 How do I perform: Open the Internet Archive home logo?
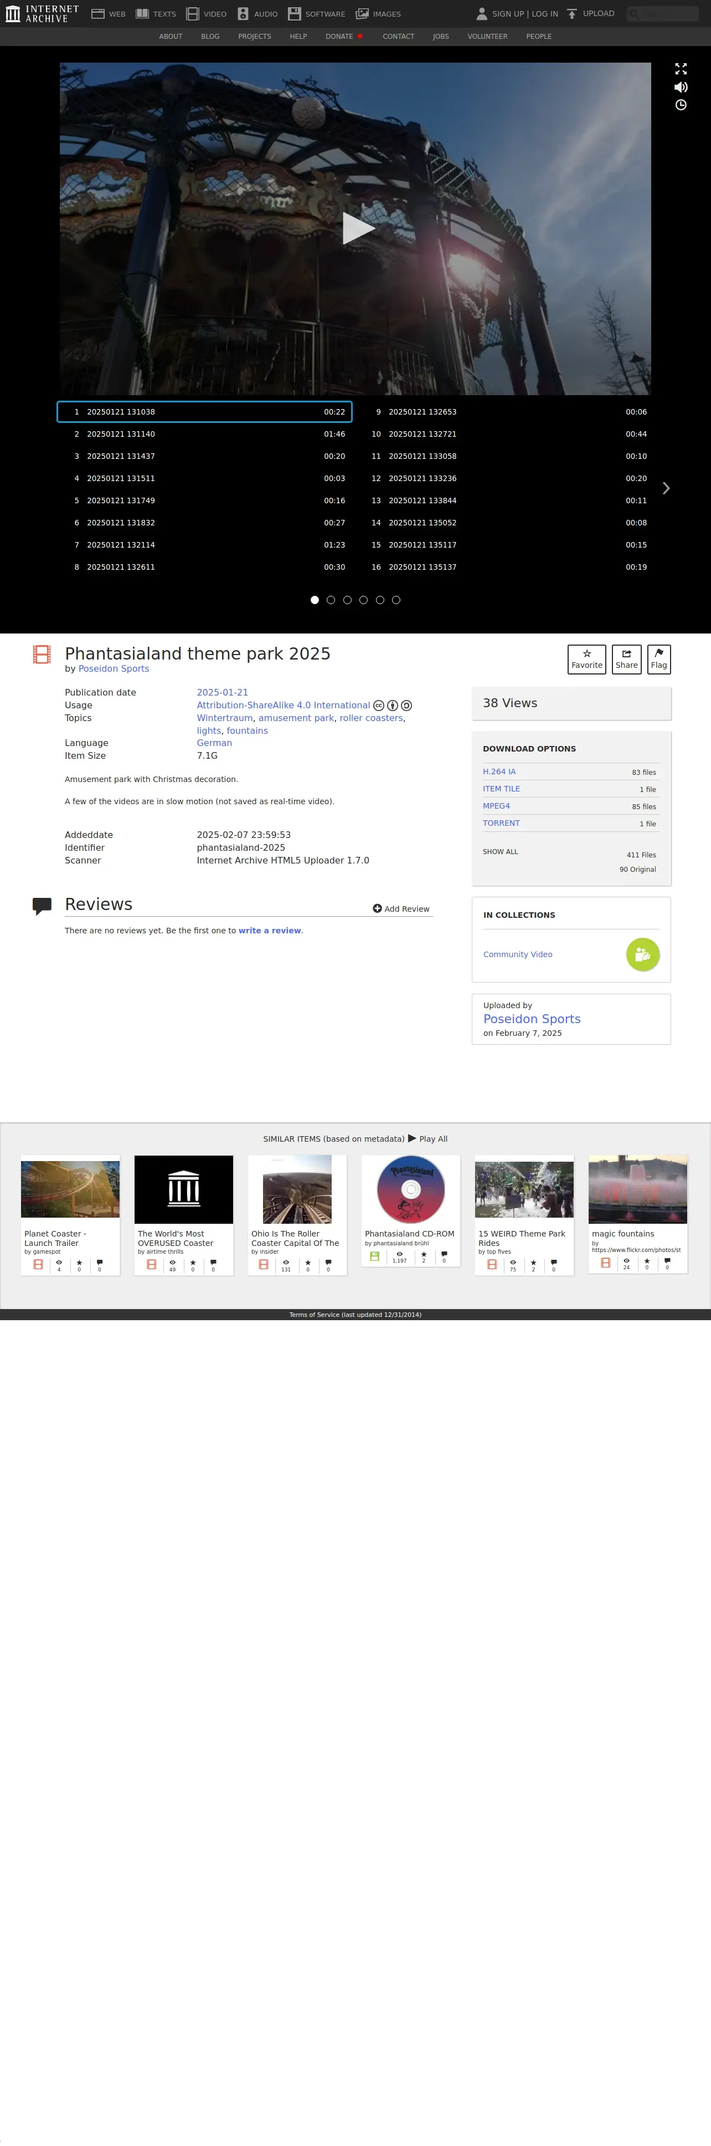[42, 13]
